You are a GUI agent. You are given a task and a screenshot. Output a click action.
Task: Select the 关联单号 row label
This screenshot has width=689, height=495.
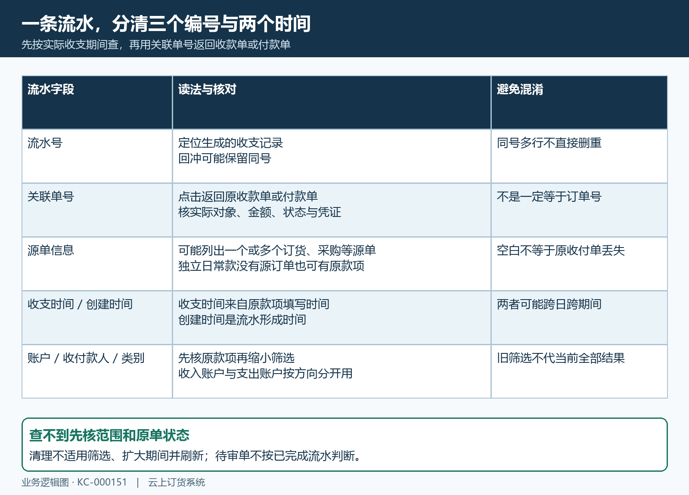pyautogui.click(x=51, y=197)
